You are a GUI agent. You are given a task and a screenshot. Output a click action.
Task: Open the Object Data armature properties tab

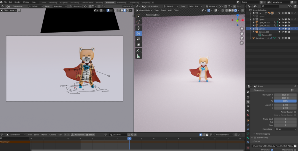pyautogui.click(x=248, y=134)
